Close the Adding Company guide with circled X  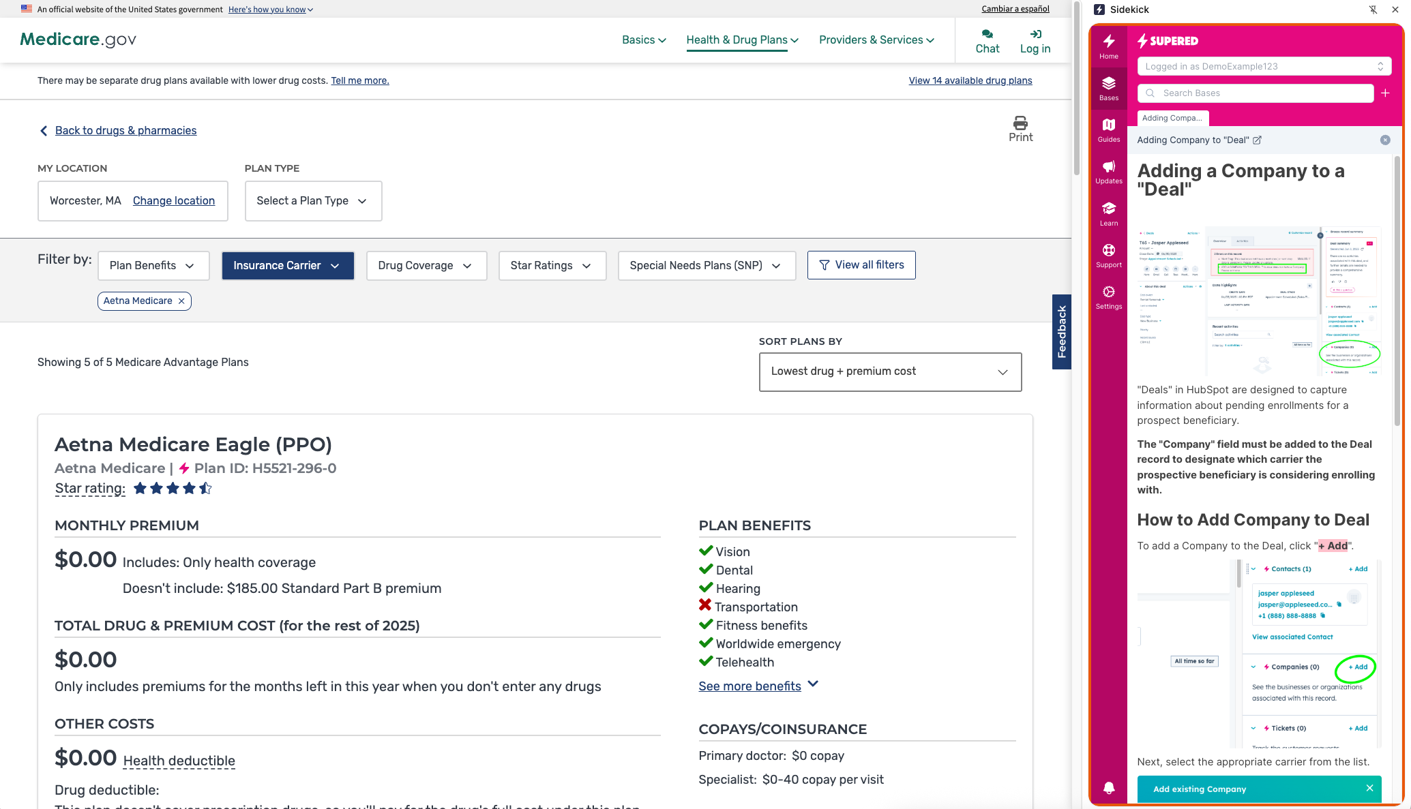[x=1385, y=140]
